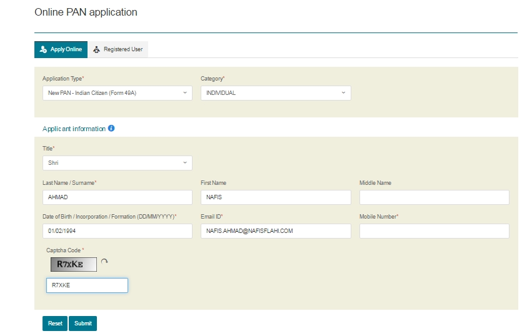The height and width of the screenshot is (336, 532).
Task: Click the Captcha Code text box
Action: 87,285
